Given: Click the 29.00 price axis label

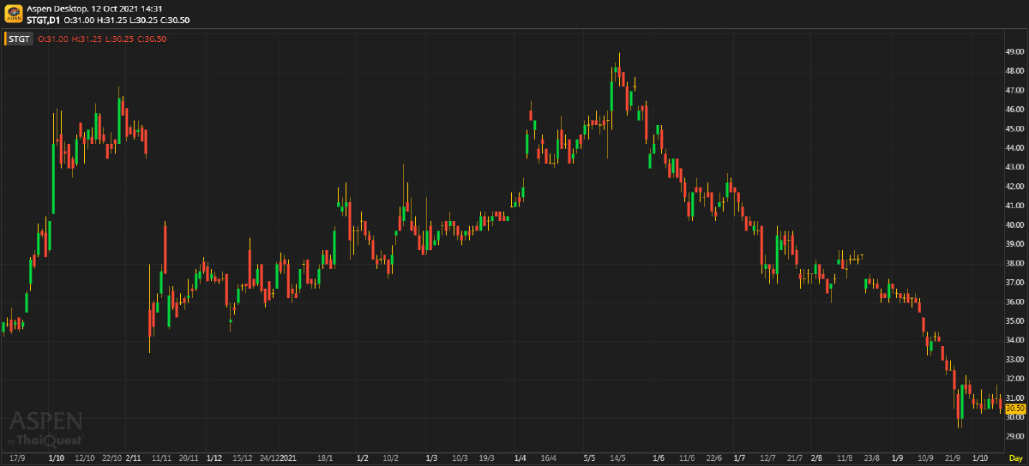Looking at the screenshot, I should [1014, 436].
